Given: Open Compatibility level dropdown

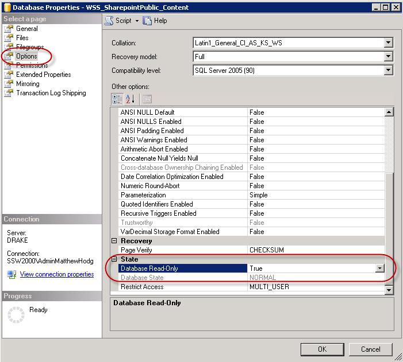Looking at the screenshot, I should [x=388, y=71].
